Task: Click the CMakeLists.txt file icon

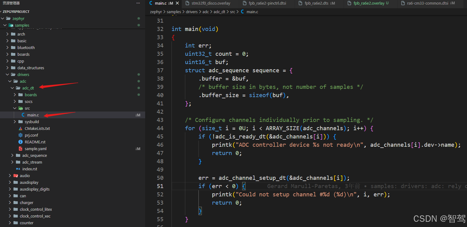Action: coord(21,129)
